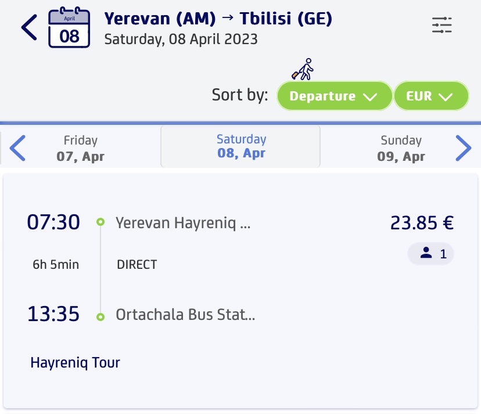Select the Saturday 08, Apr tab
The width and height of the screenshot is (481, 414).
point(241,146)
